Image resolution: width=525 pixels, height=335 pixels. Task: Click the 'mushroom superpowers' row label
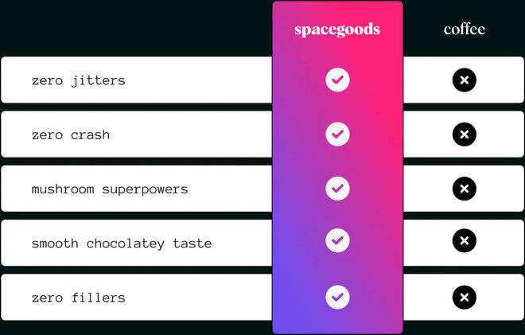tap(110, 189)
